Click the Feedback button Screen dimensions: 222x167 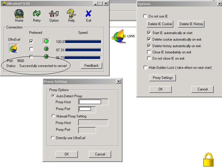click(92, 66)
